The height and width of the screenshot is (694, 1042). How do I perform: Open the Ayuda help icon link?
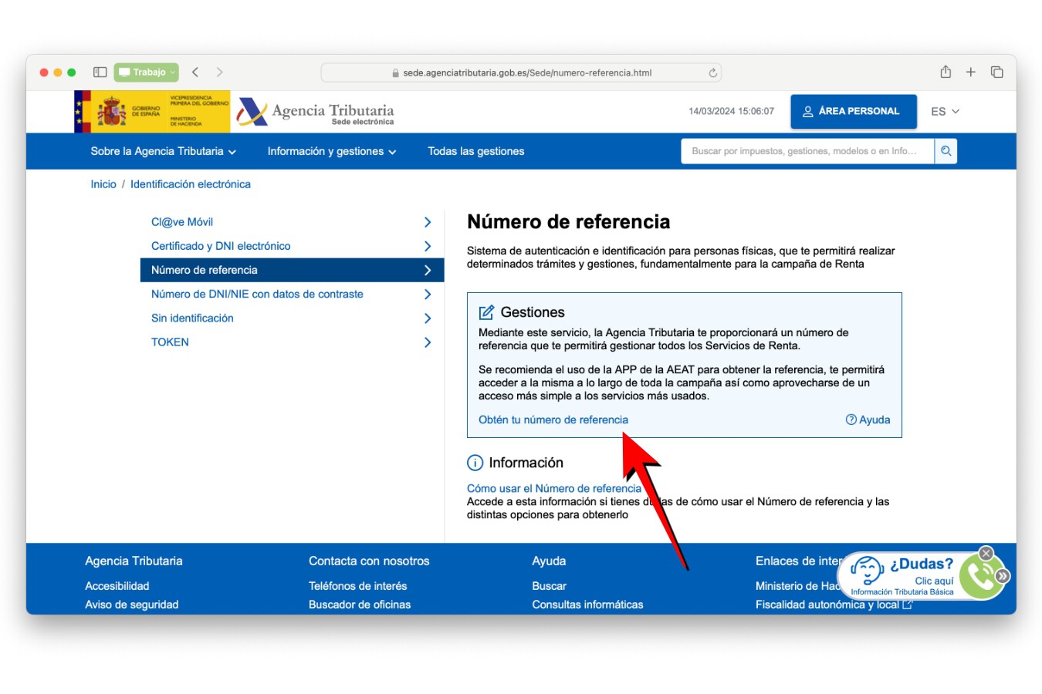tap(868, 420)
